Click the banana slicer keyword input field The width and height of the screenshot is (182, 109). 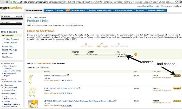click(x=126, y=54)
